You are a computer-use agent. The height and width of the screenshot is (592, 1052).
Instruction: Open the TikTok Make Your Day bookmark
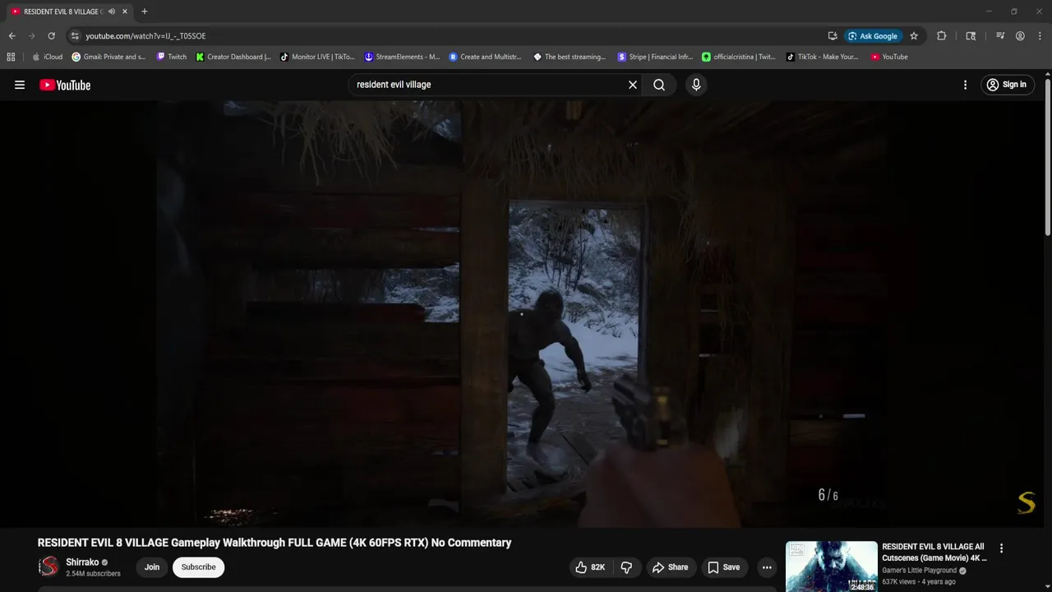click(x=823, y=57)
